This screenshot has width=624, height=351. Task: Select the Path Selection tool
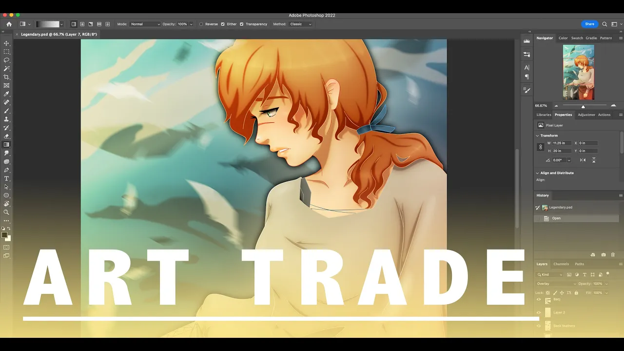tap(6, 187)
